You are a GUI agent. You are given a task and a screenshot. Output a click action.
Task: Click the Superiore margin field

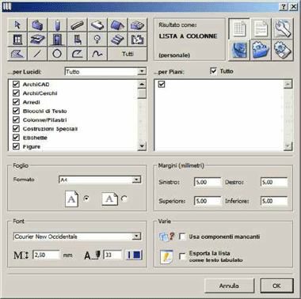pyautogui.click(x=207, y=201)
